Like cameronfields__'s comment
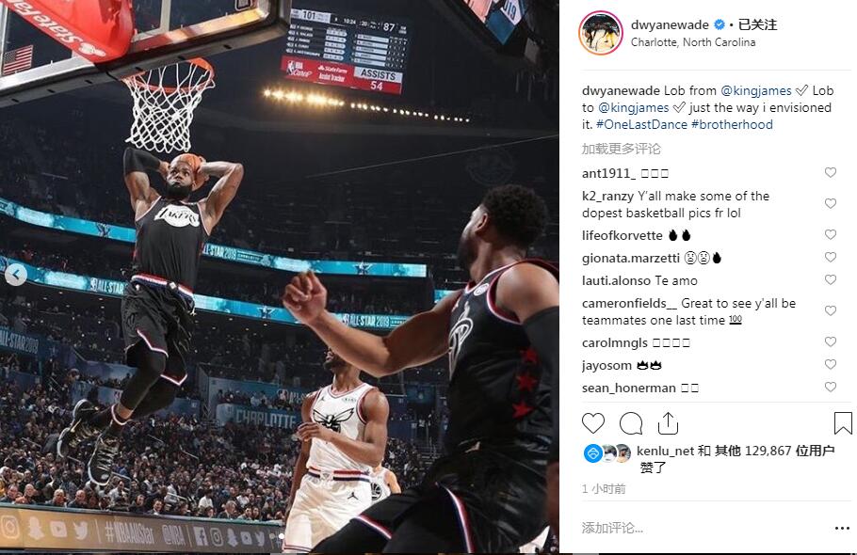 (x=831, y=311)
